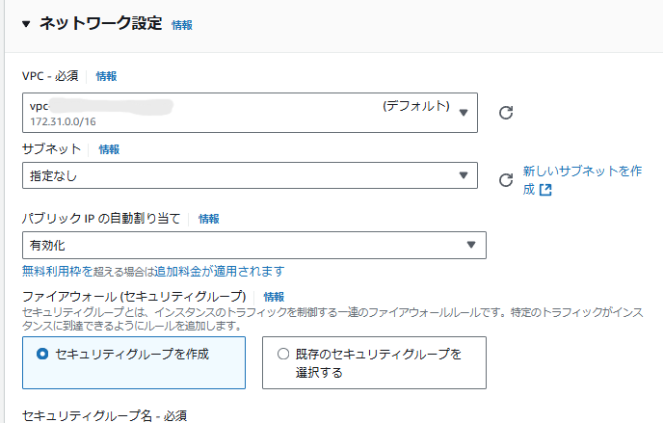The width and height of the screenshot is (663, 423).
Task: Open the 情報 link next to パブリック IP の自動割り当て
Action: (x=209, y=219)
